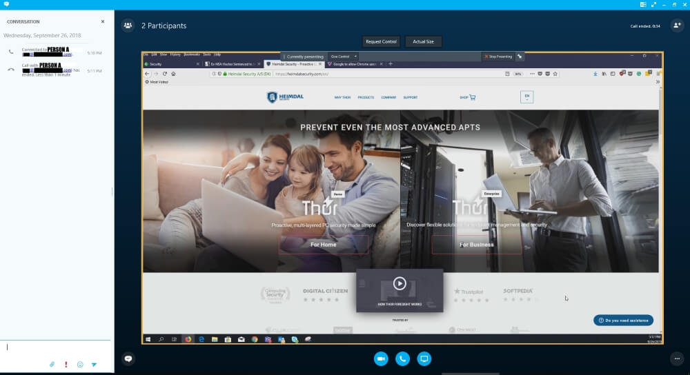
Task: Open the Give Control dropdown
Action: (344, 57)
